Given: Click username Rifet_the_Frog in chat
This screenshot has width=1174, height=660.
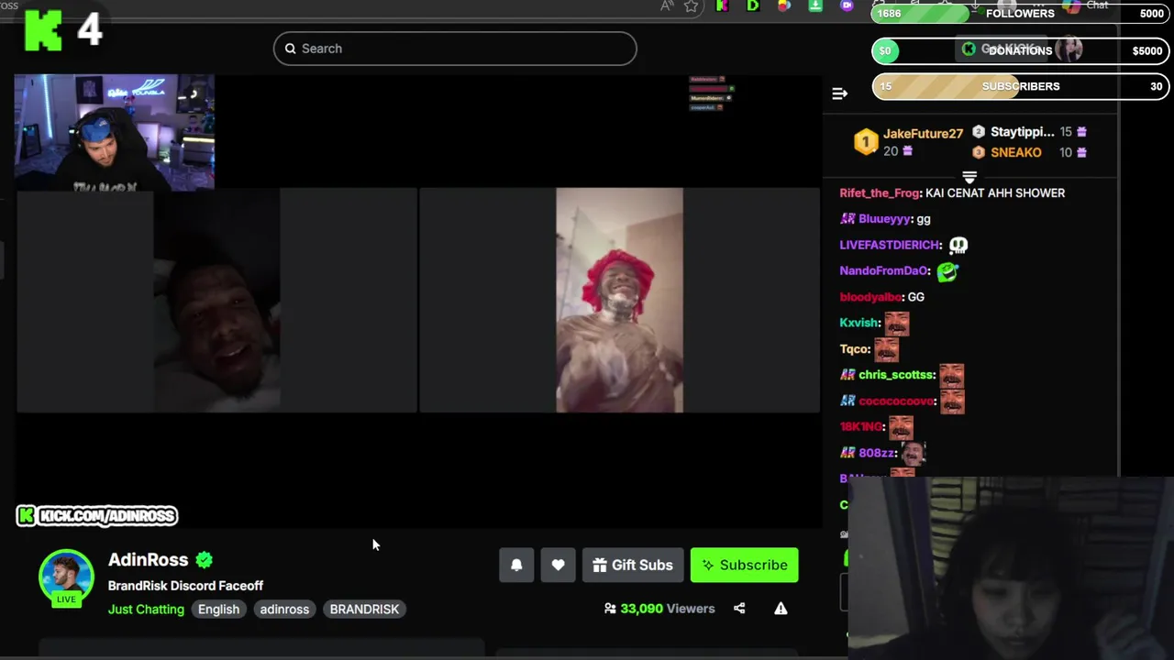Looking at the screenshot, I should (880, 193).
